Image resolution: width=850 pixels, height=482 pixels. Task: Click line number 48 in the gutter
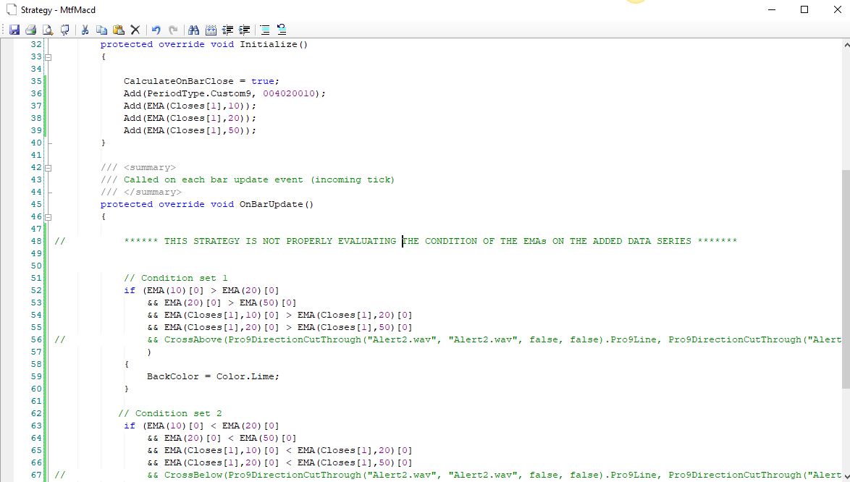(35, 241)
